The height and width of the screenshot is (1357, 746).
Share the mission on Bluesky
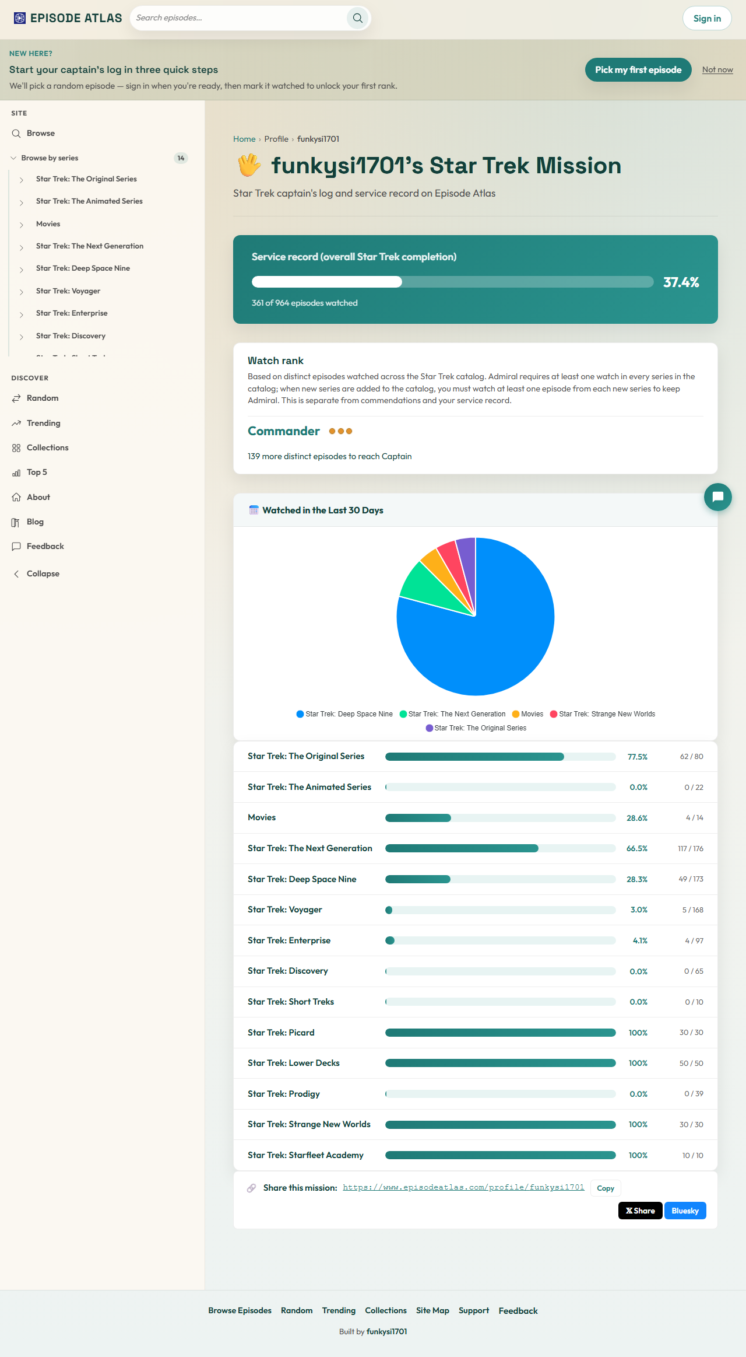(x=685, y=1211)
